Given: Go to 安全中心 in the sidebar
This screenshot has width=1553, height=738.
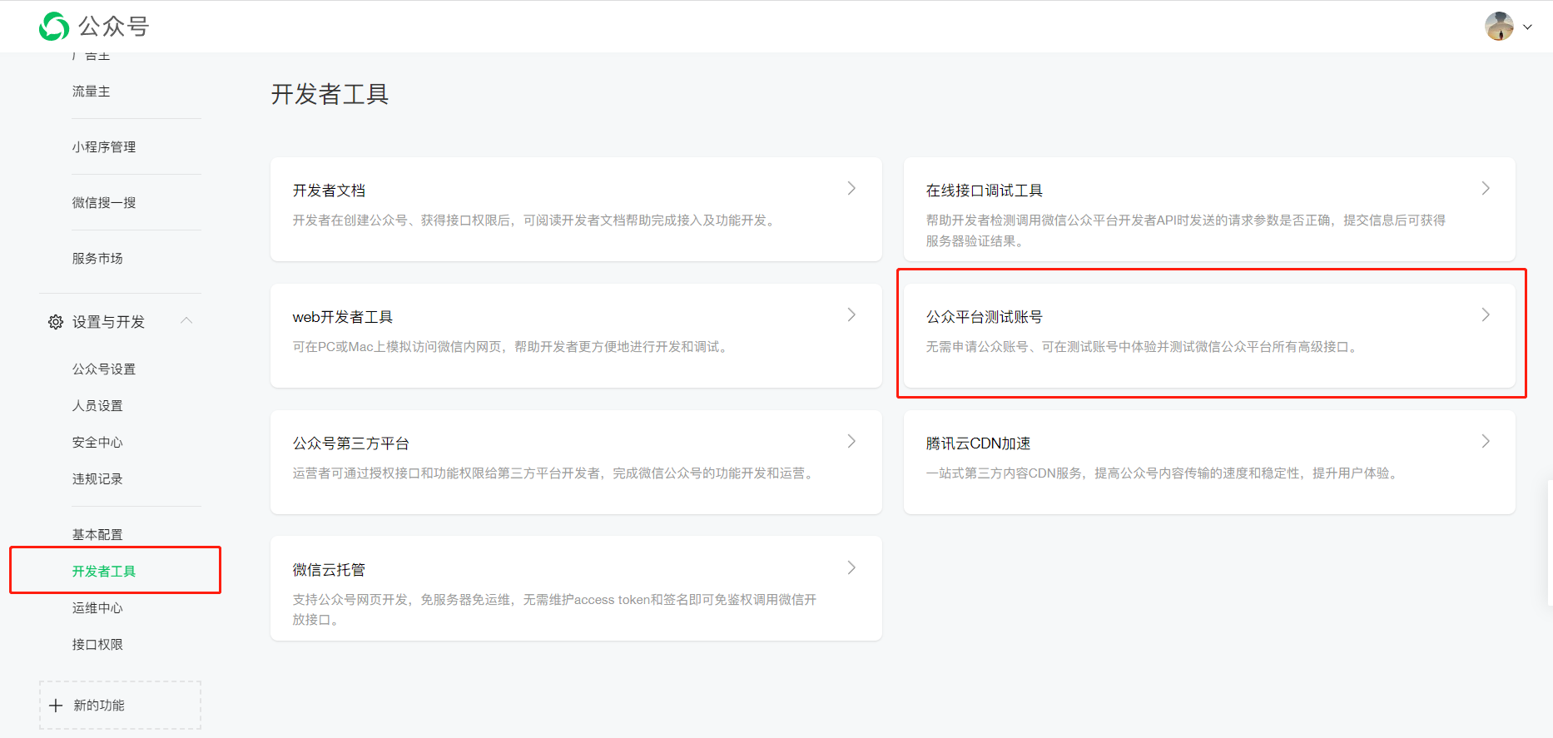Looking at the screenshot, I should click(97, 443).
